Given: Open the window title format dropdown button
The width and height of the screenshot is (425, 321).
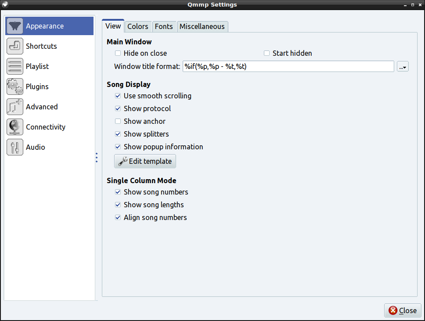Looking at the screenshot, I should (x=403, y=66).
